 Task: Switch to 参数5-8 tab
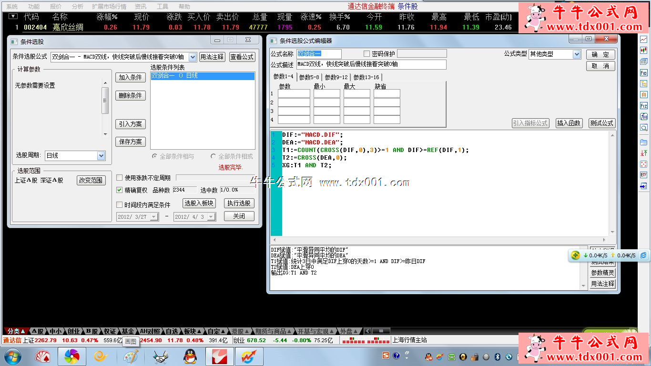tap(309, 77)
